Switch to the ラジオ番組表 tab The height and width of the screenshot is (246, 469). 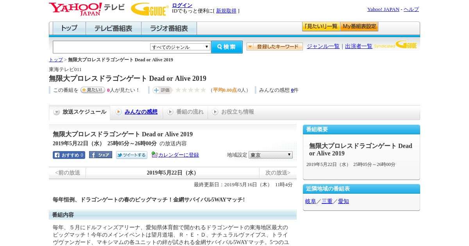tap(169, 29)
